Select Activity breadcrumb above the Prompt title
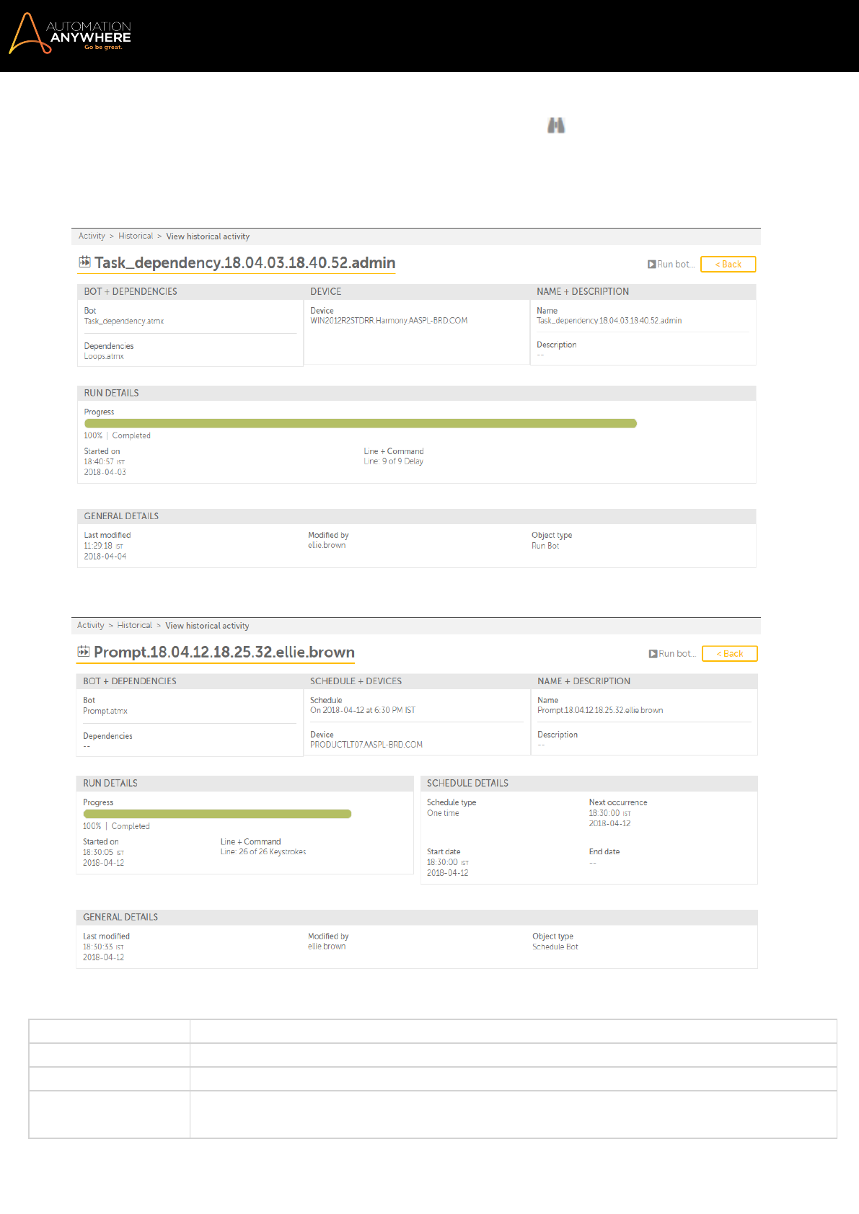859x1214 pixels. (91, 626)
